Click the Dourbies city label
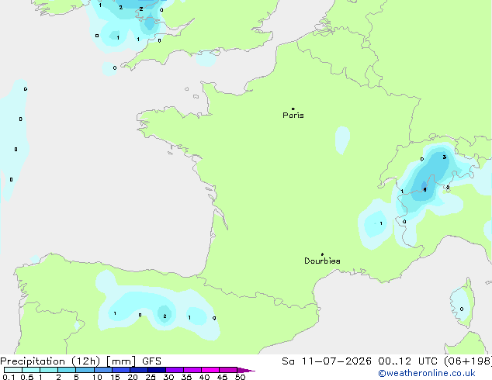The width and height of the screenshot is (492, 380). point(322,261)
